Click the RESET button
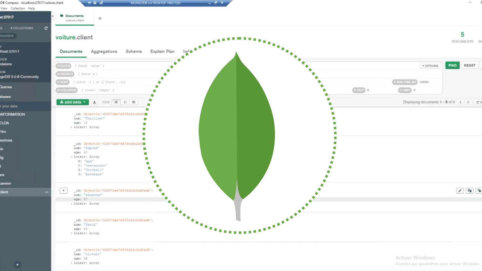The height and width of the screenshot is (271, 482). pos(469,65)
